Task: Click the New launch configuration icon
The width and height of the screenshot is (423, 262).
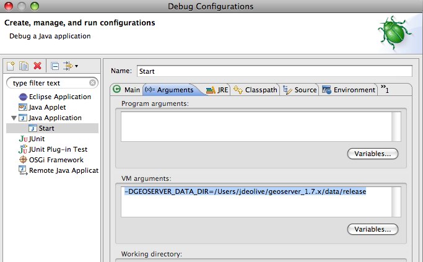Action: (11, 66)
